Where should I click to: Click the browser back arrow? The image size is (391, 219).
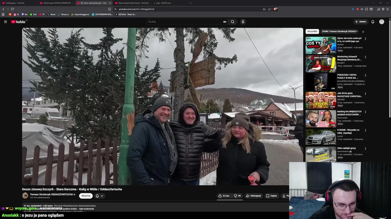pyautogui.click(x=3, y=9)
